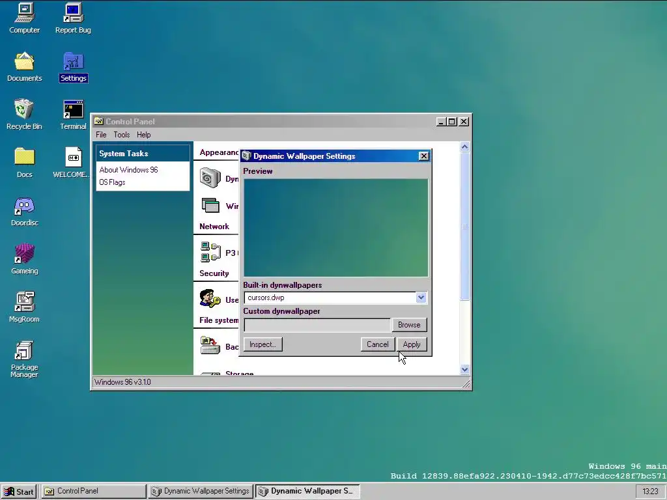Click the Windows 96 v3.1.0 status text
Screen dimensions: 667x500
[x=122, y=382]
